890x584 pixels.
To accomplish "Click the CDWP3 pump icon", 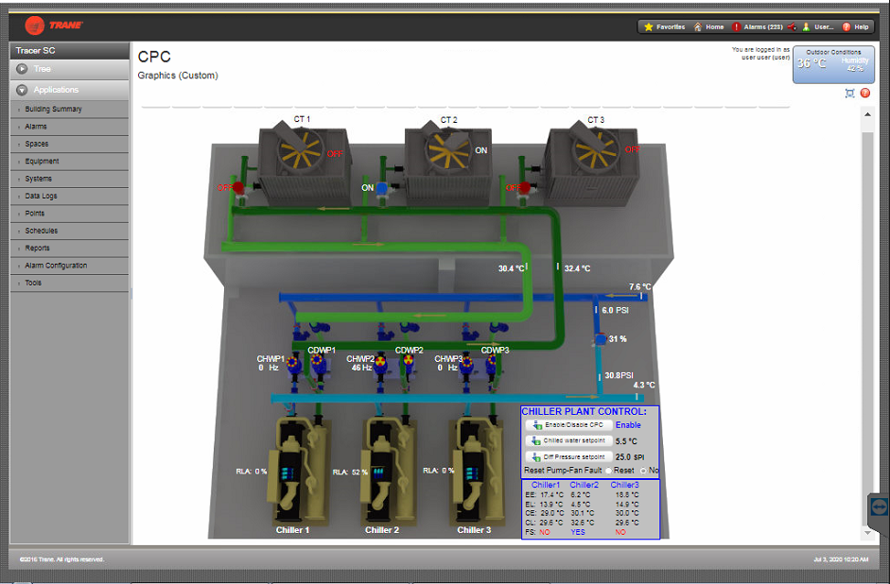I will click(491, 362).
